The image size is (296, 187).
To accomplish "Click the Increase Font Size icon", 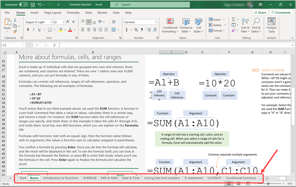I will pyautogui.click(x=68, y=22).
